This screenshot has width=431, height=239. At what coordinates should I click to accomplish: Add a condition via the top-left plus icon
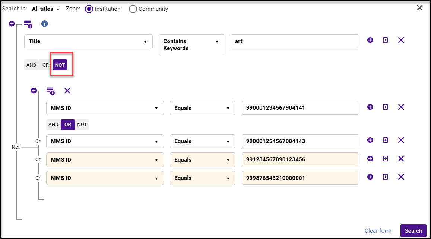[12, 23]
